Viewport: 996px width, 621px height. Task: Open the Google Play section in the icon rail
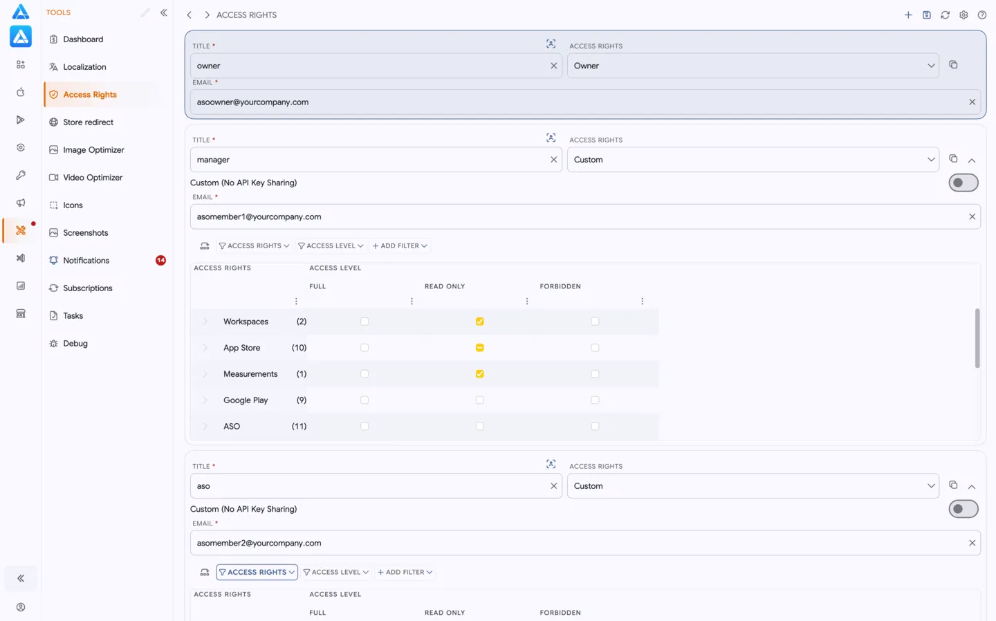(x=21, y=120)
